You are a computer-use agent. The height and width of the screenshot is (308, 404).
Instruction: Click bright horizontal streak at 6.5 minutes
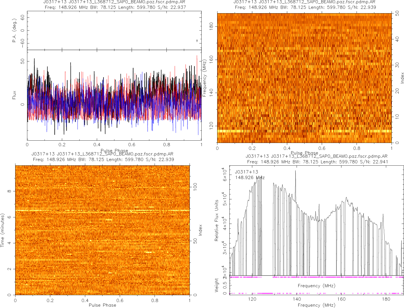102,210
